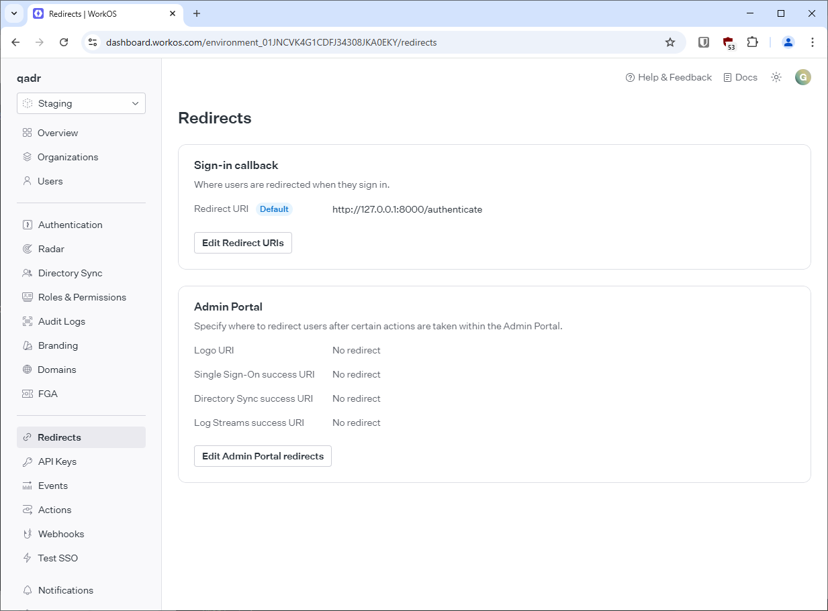Open Chrome's three-dot menu
Screen dimensions: 828x611
pyautogui.click(x=813, y=42)
